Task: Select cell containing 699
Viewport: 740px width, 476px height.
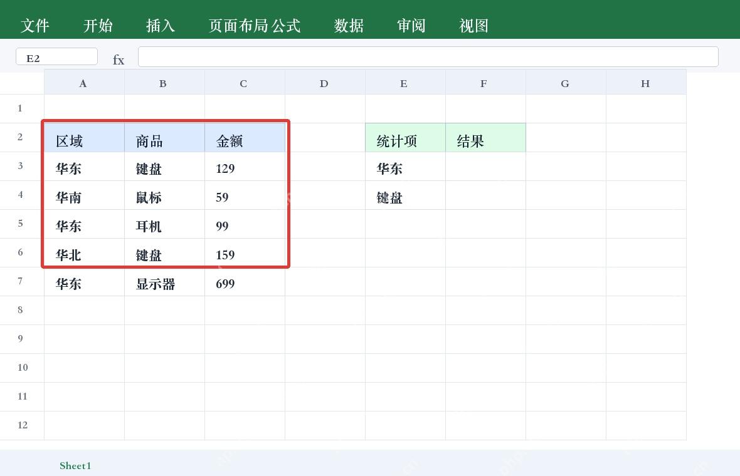Action: [x=245, y=281]
